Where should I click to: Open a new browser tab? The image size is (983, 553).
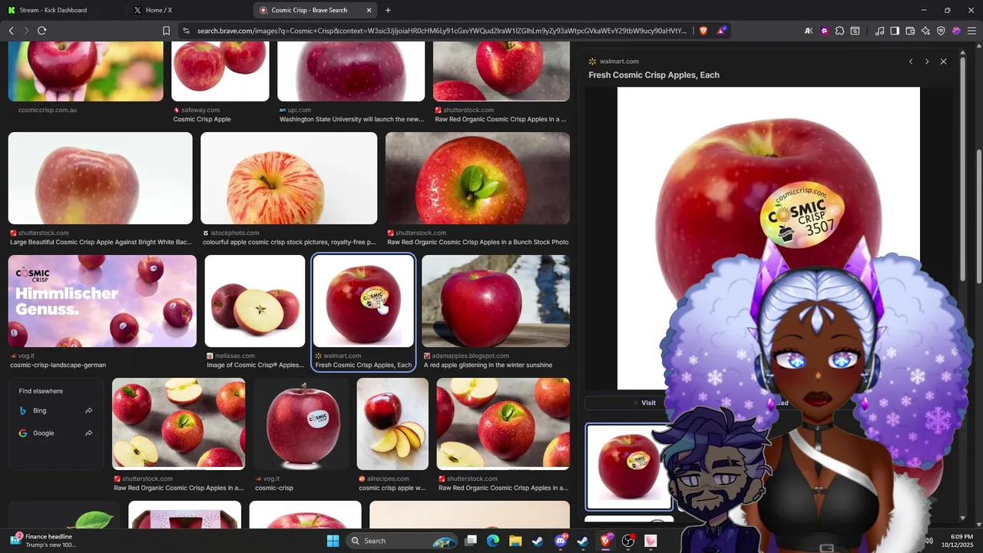(388, 10)
